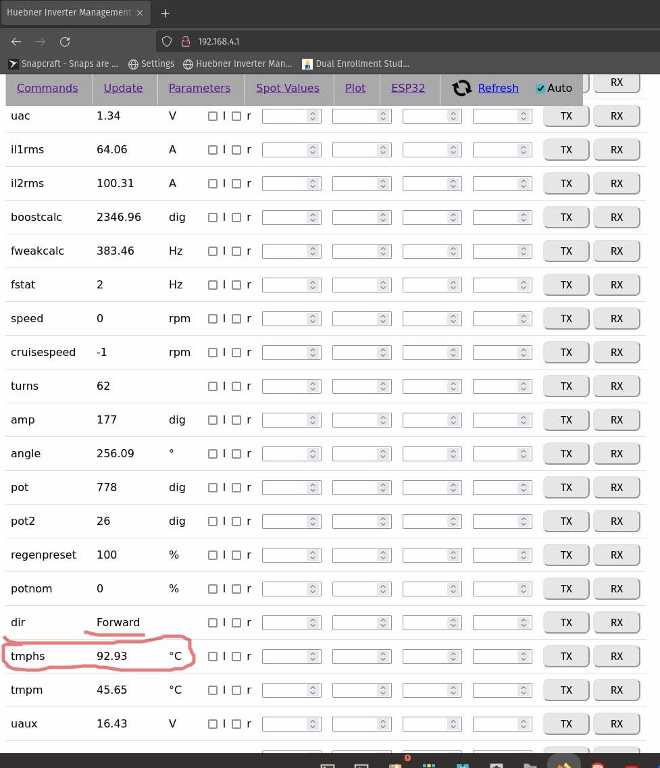Screen dimensions: 660x768
Task: Open the Snapcraft bookmark
Action: tap(64, 63)
